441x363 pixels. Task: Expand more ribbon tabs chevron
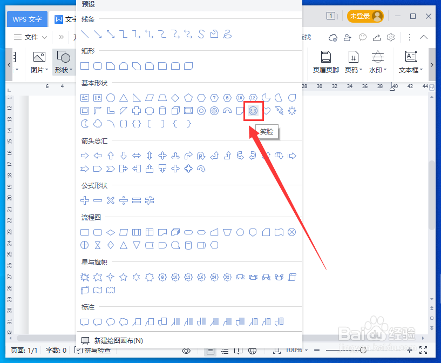pos(62,37)
